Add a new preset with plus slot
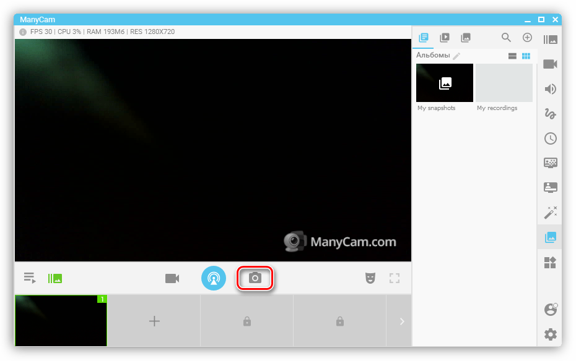The image size is (576, 361). point(154,321)
